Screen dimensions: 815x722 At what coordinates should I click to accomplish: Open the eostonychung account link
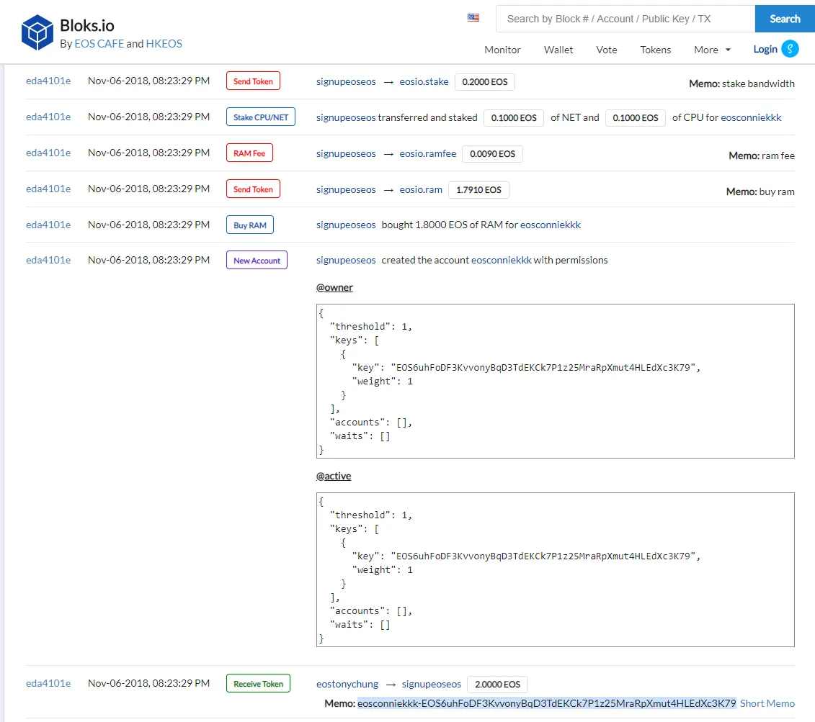click(347, 684)
